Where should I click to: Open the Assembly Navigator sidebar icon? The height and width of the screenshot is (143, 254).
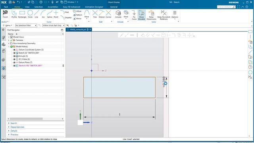(4, 38)
